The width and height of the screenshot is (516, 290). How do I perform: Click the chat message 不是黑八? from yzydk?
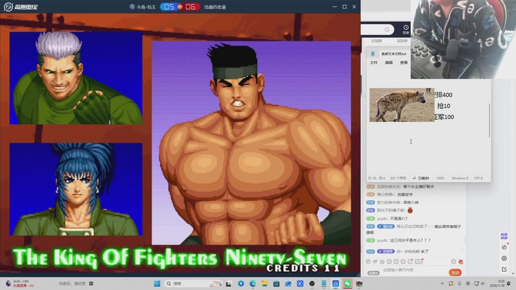tap(399, 218)
